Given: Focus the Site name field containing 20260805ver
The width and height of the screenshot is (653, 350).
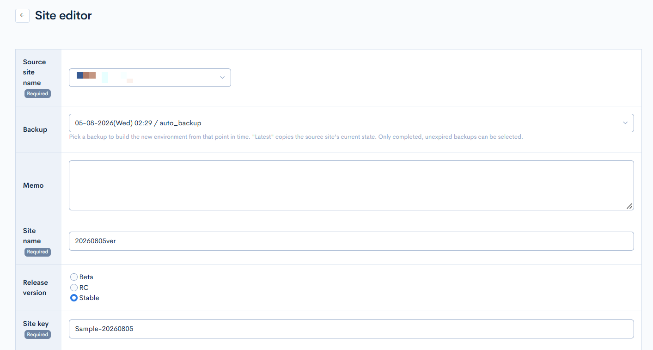Looking at the screenshot, I should (x=351, y=241).
